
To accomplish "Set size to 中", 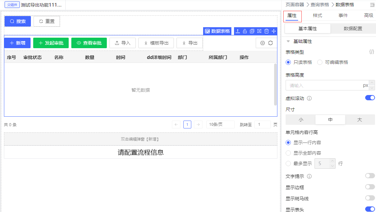I will point(330,120).
